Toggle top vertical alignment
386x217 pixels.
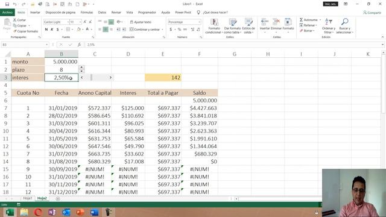pos(100,22)
